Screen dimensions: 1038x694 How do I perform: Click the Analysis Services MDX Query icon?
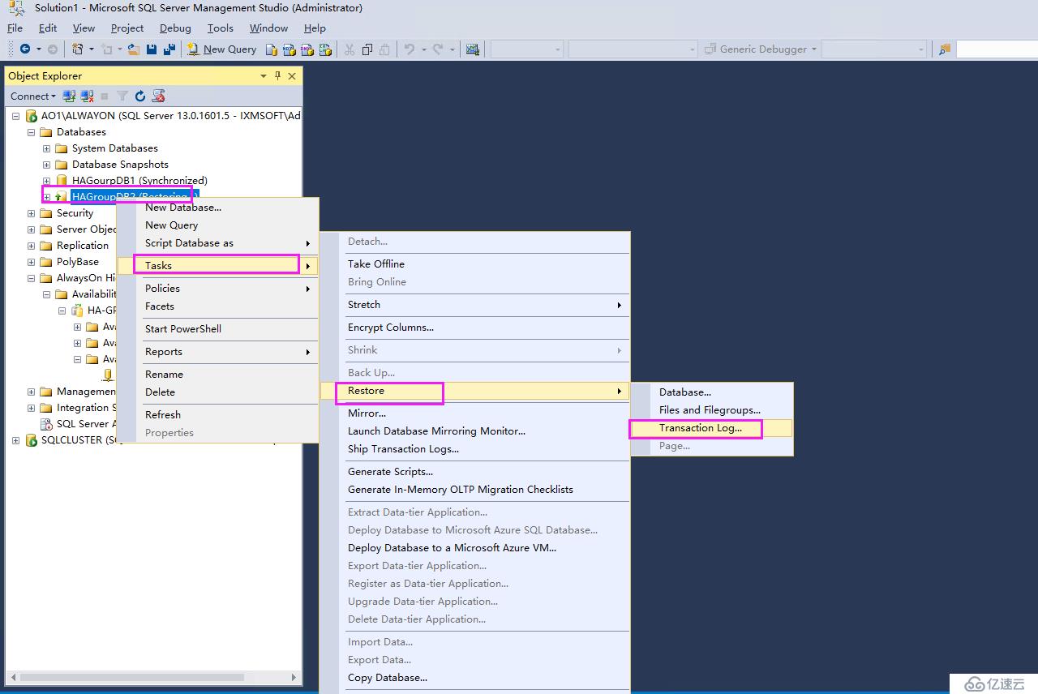pos(290,49)
